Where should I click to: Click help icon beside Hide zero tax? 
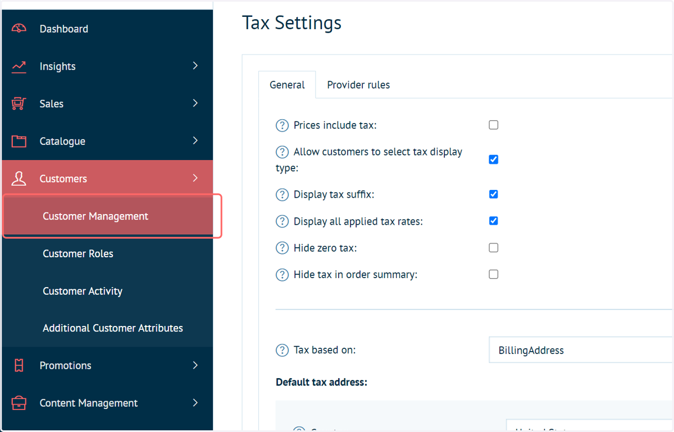[x=282, y=248]
